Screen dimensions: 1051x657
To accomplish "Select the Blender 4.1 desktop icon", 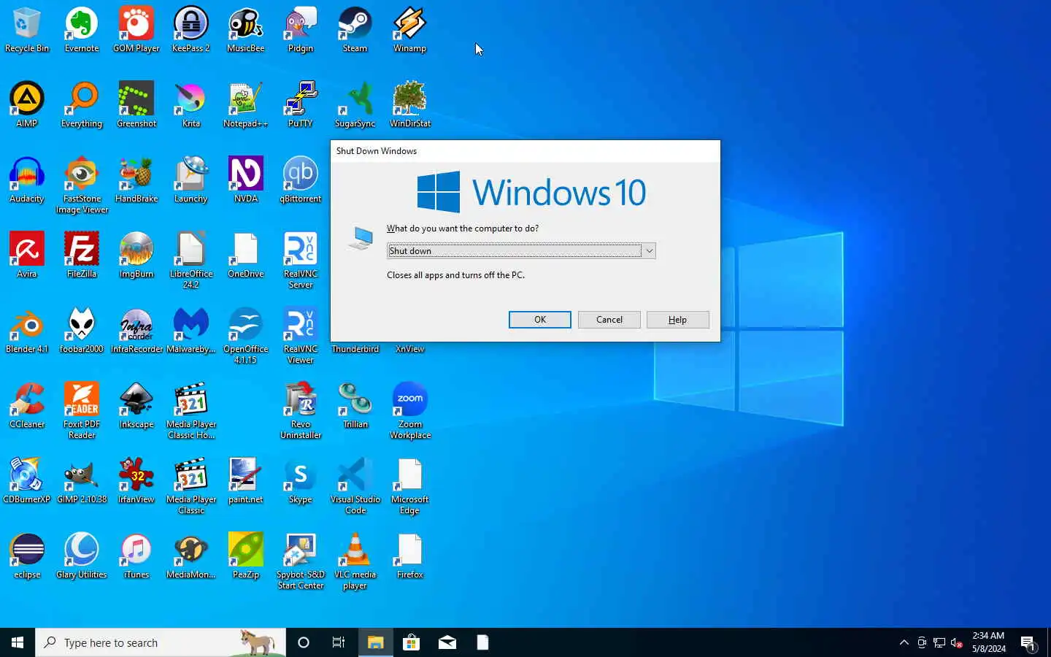I will tap(27, 331).
